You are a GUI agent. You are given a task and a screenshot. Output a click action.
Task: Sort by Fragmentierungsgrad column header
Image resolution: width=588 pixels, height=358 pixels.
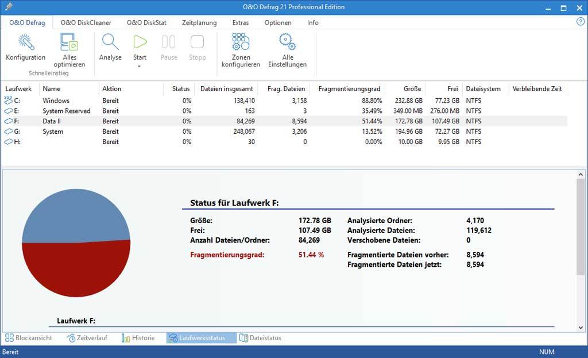tap(349, 89)
